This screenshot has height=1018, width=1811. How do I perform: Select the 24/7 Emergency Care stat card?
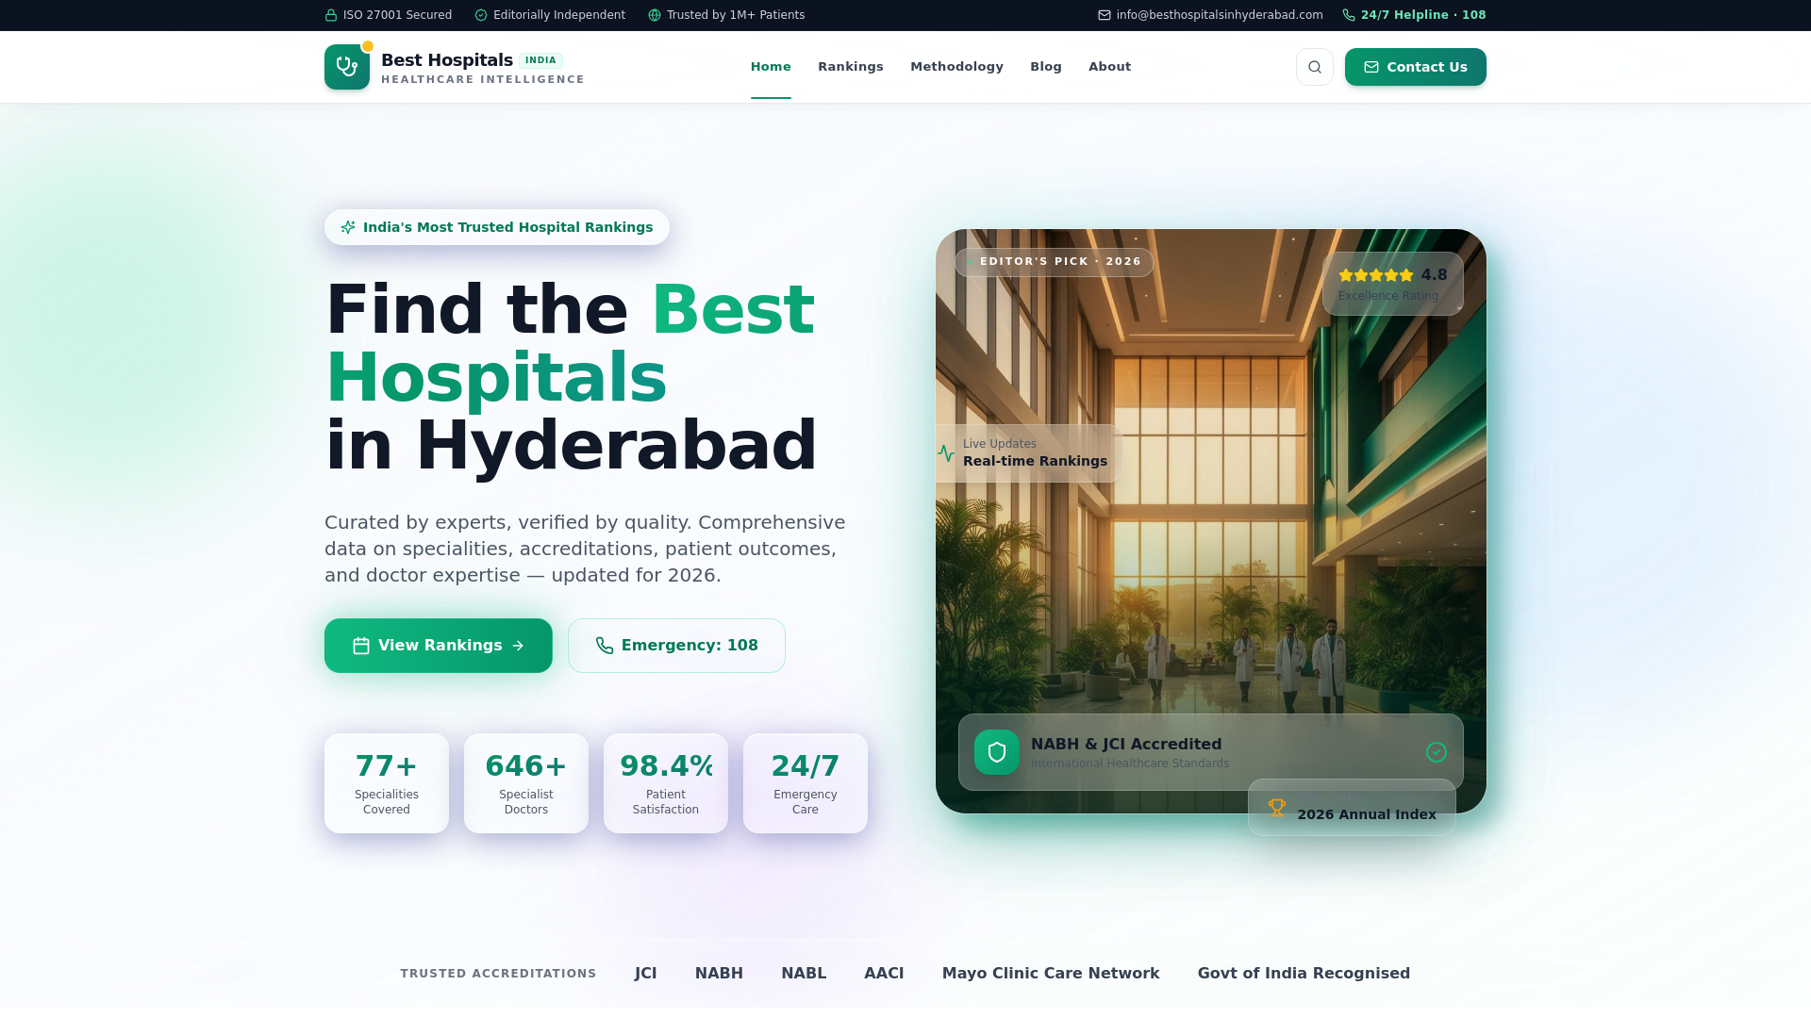click(x=806, y=783)
